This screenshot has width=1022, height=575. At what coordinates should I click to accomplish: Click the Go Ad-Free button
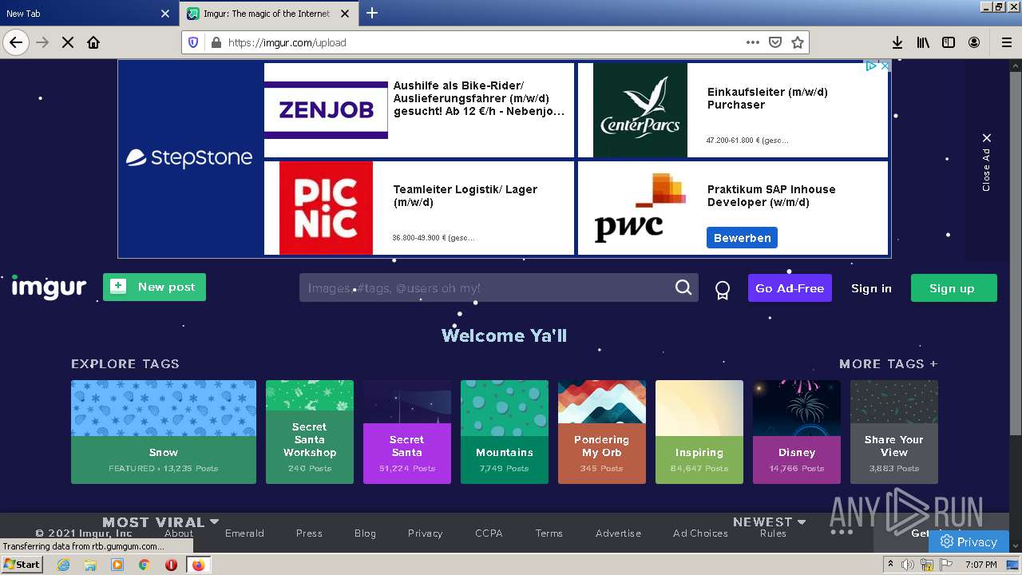[x=790, y=288]
